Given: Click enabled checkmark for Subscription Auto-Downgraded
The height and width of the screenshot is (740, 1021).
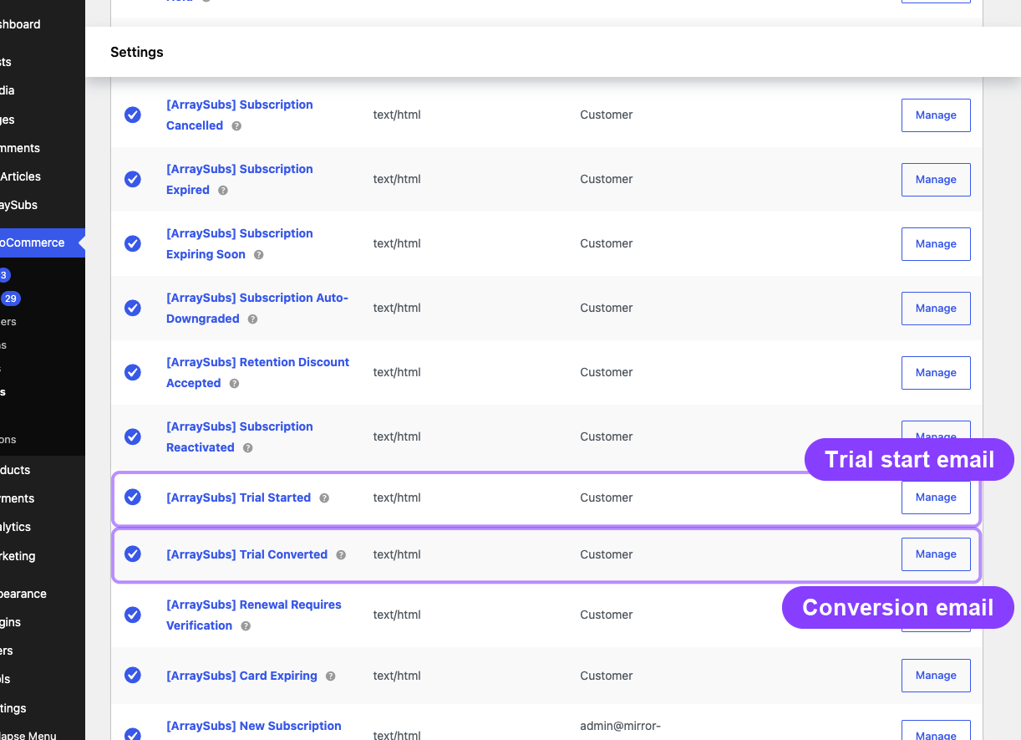Looking at the screenshot, I should point(133,308).
